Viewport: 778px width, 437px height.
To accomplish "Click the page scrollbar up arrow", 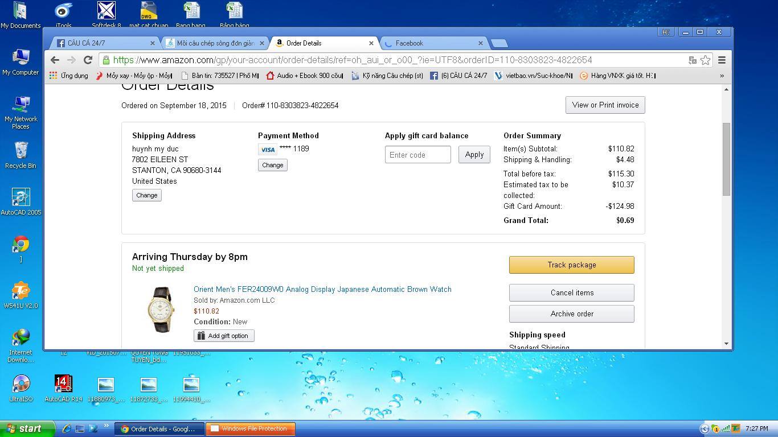I will (x=726, y=89).
